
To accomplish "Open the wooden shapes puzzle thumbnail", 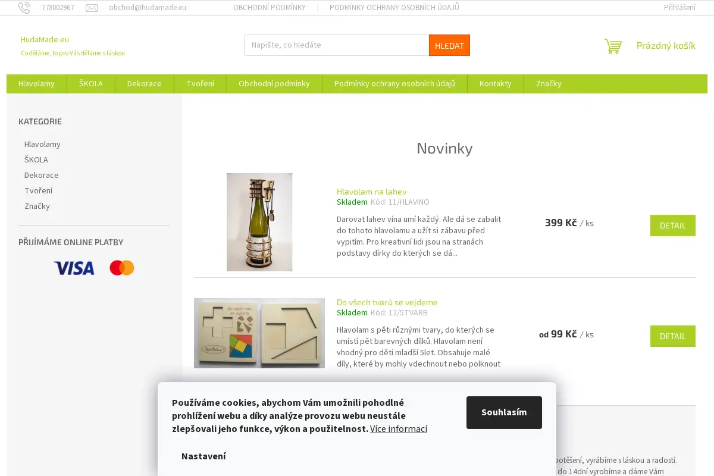I will (x=259, y=333).
